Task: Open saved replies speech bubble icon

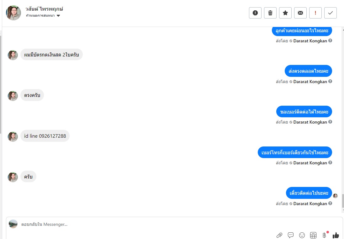Action: (291, 235)
